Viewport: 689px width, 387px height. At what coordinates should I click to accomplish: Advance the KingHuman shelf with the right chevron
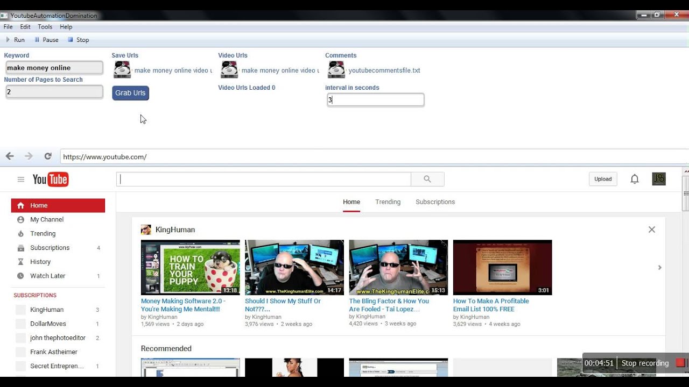click(659, 267)
